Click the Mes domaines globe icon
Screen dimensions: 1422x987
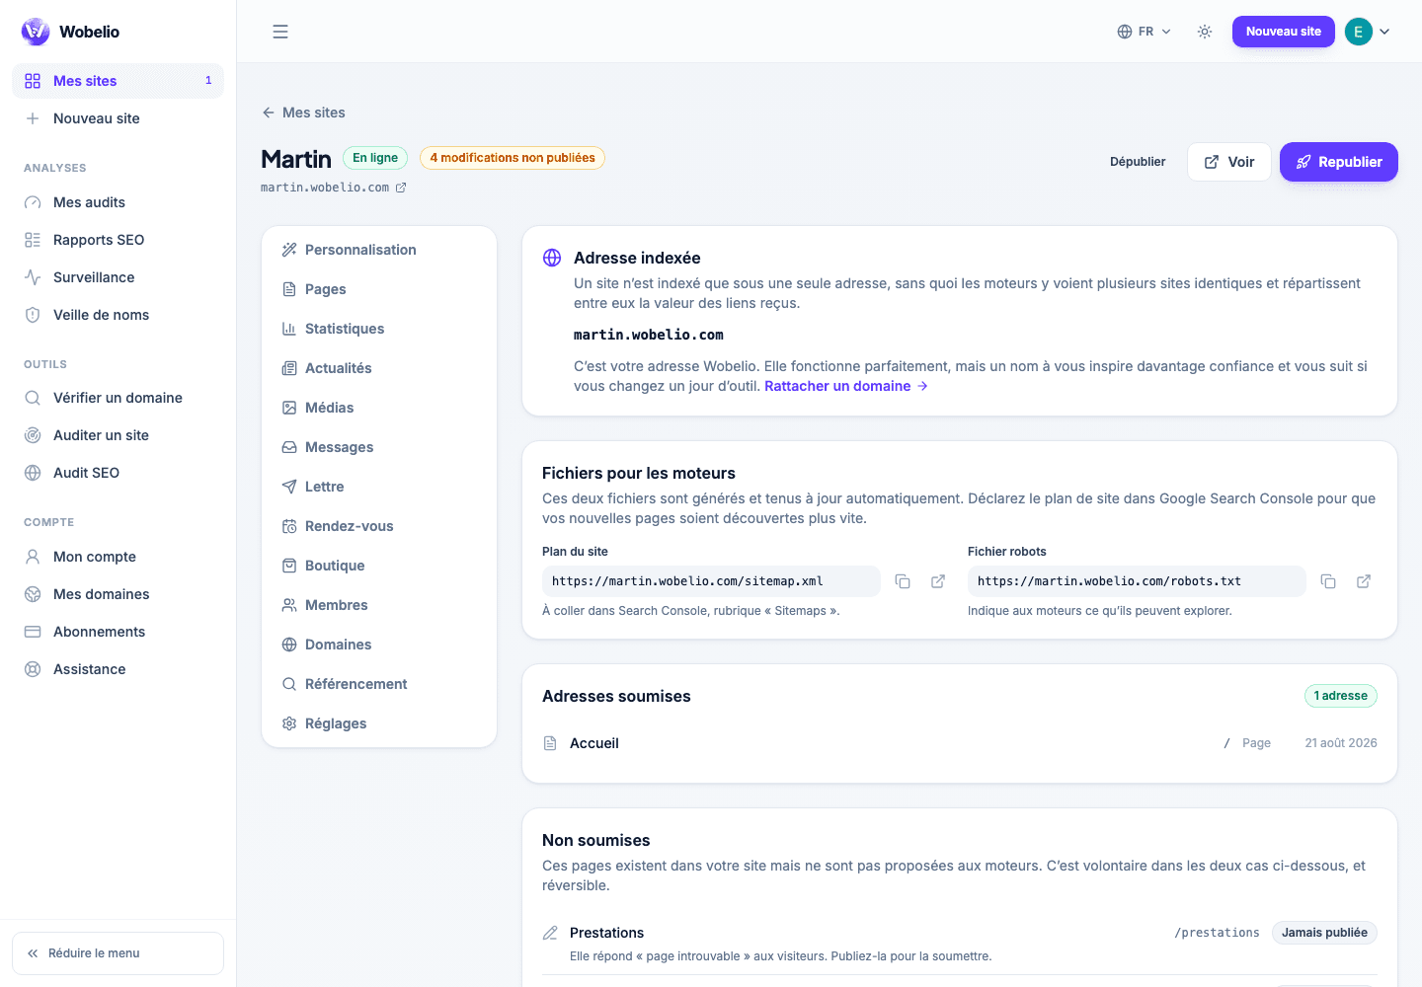point(33,594)
